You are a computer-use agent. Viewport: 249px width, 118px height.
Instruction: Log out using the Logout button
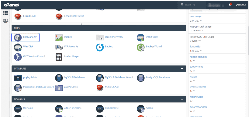coord(241,5)
